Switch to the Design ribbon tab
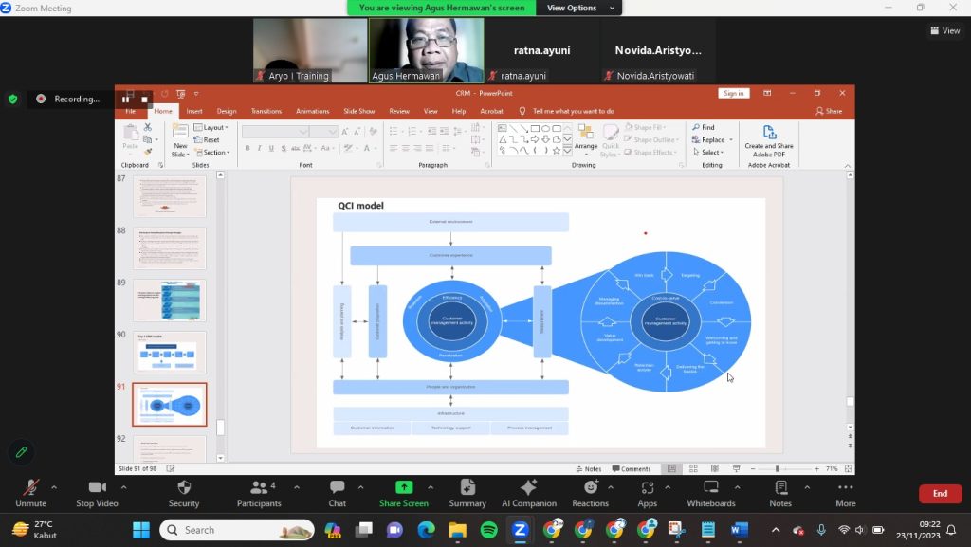Viewport: 971px width, 547px height. tap(227, 111)
